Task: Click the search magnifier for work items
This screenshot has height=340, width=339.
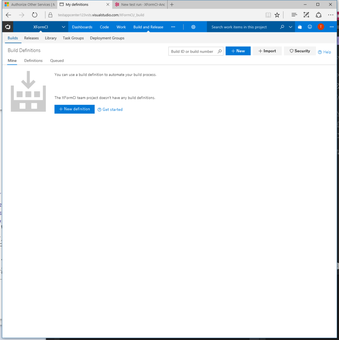Action: click(x=282, y=27)
